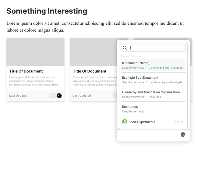The height and width of the screenshot is (179, 198).
Task: Click the leftmost gray avatar circle on first card
Action: click(51, 96)
